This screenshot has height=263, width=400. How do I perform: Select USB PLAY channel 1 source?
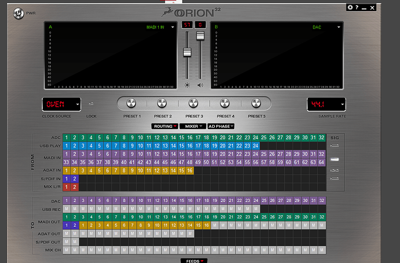[67, 146]
